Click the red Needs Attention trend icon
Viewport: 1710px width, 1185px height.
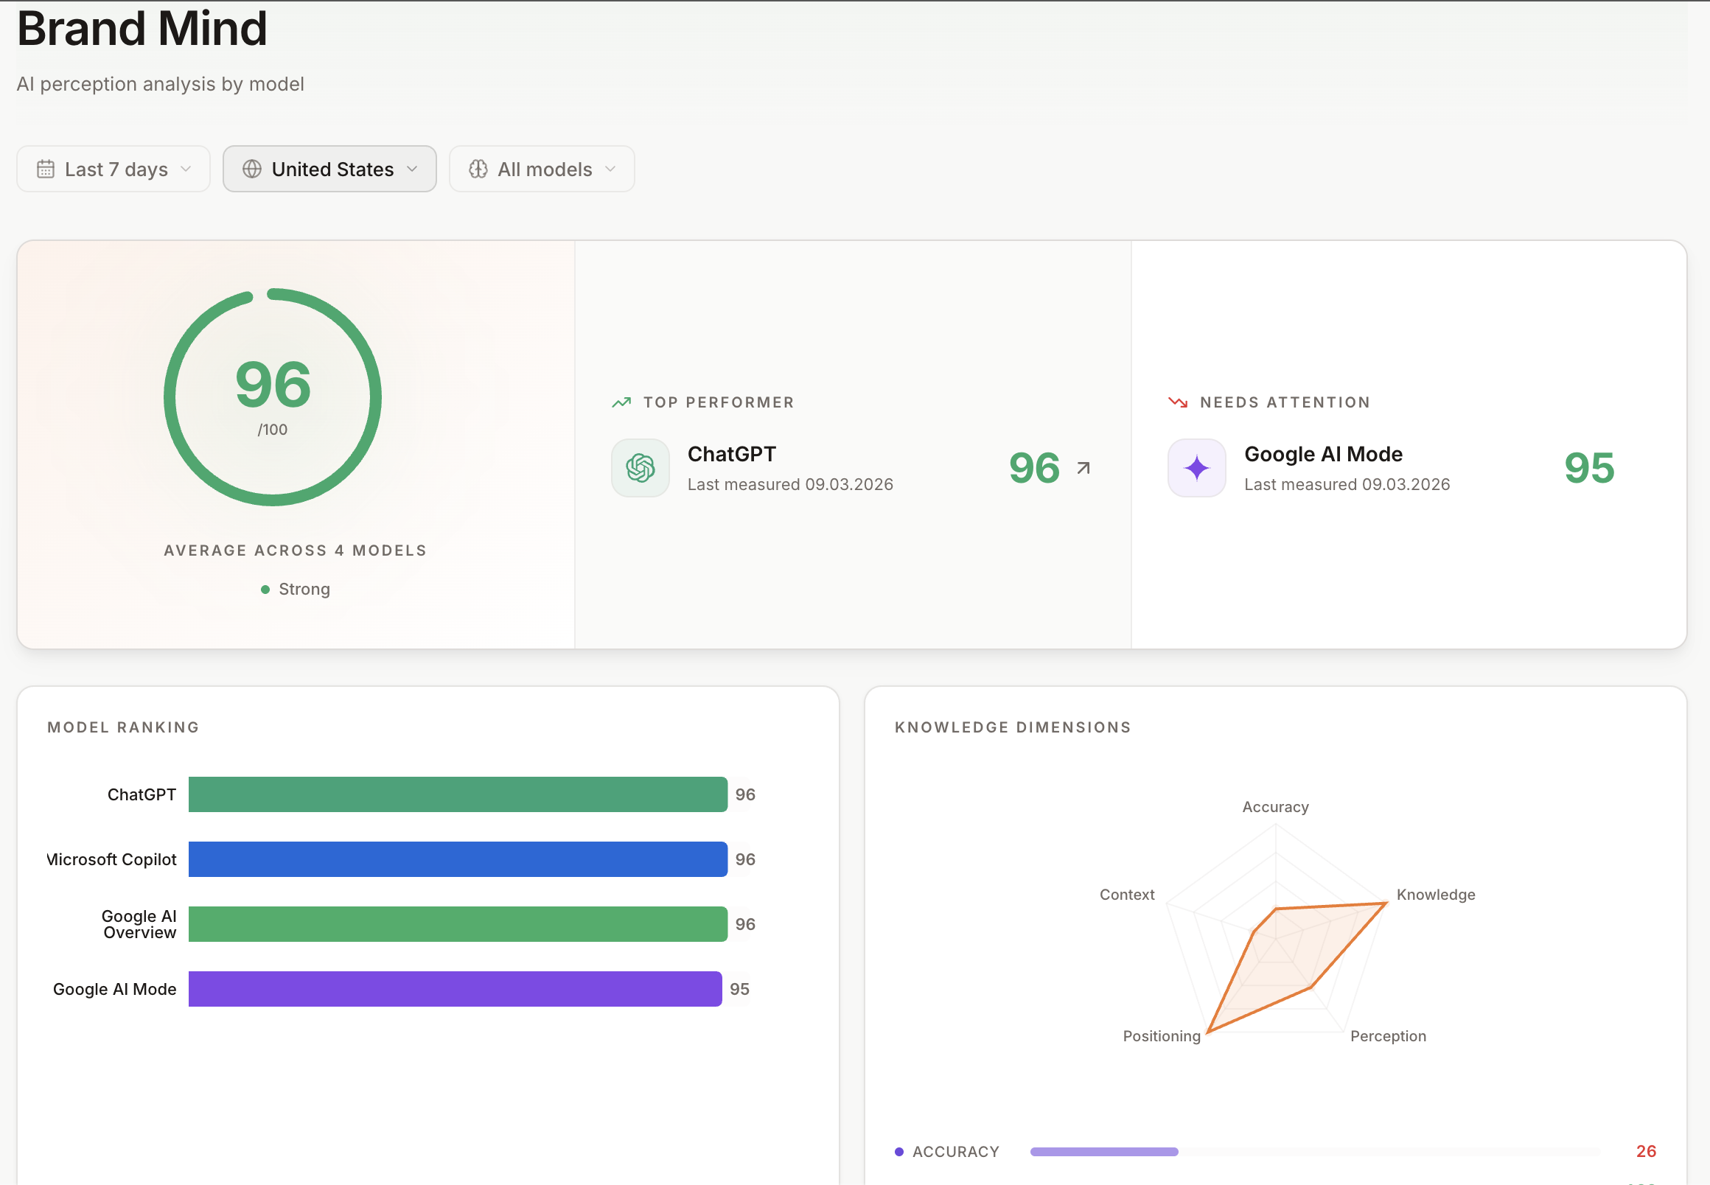[x=1178, y=402]
